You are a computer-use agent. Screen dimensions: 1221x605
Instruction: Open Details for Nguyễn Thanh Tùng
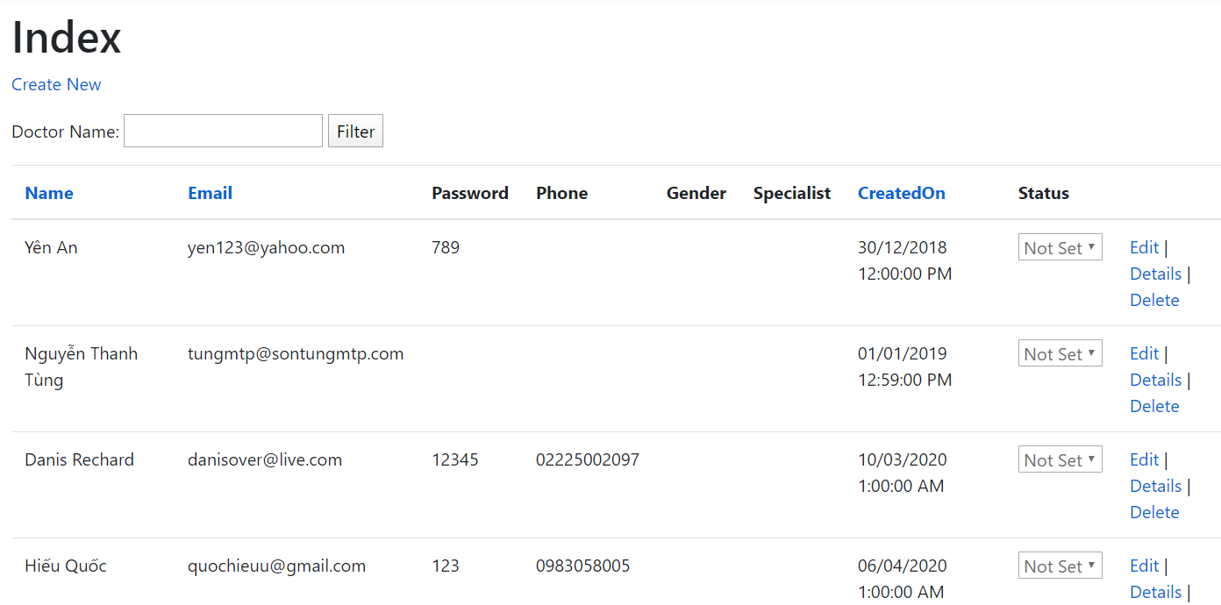tap(1155, 380)
